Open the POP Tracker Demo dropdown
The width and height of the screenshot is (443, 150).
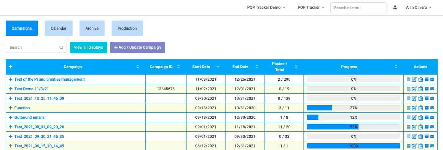pos(266,8)
